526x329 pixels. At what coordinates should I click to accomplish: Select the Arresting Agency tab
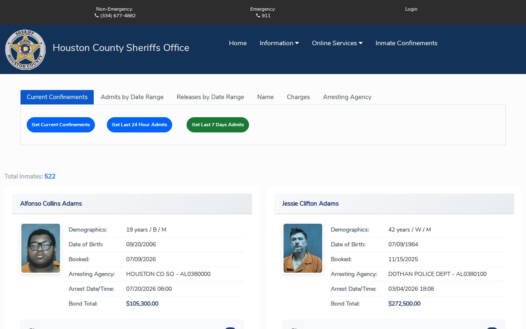click(347, 97)
